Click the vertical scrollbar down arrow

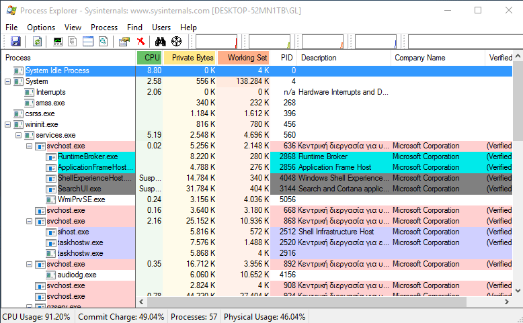point(518,291)
